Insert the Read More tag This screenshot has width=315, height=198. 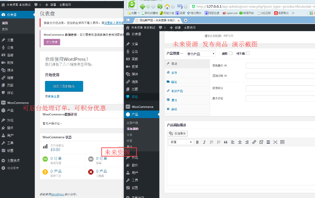[x=268, y=142]
